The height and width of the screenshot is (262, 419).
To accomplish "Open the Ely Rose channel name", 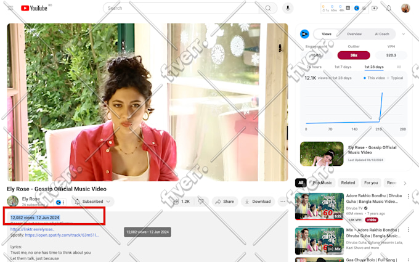I will [31, 199].
